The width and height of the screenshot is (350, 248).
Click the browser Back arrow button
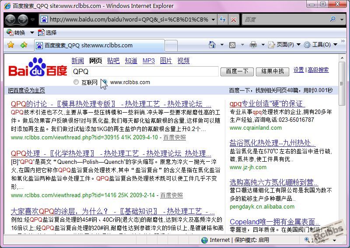click(x=10, y=19)
